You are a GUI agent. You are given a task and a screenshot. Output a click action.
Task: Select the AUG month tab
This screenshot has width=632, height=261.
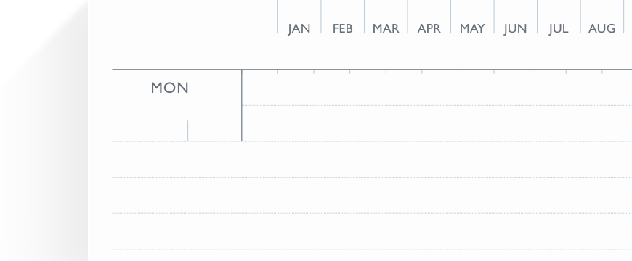point(601,17)
